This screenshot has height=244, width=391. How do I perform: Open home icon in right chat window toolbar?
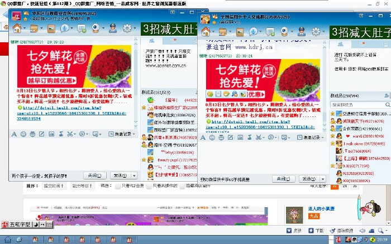pos(206,31)
